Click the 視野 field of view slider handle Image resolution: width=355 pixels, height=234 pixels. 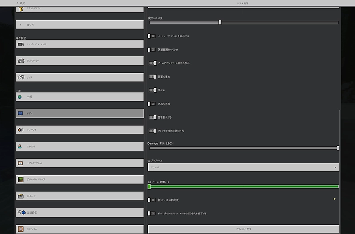click(x=220, y=22)
